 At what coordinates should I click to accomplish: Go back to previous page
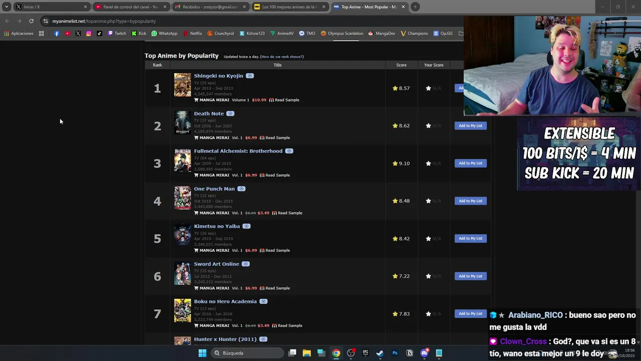7,21
